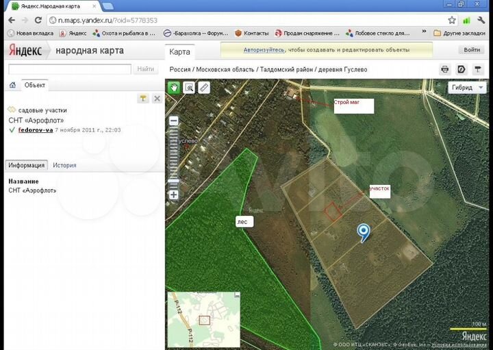Image resolution: width=493 pixels, height=350 pixels.
Task: Click the map link icon beside print
Action: [462, 69]
